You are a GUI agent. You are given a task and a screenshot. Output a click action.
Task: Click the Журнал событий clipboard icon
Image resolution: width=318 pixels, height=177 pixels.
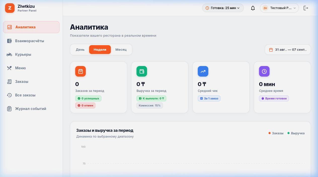[x=10, y=109]
